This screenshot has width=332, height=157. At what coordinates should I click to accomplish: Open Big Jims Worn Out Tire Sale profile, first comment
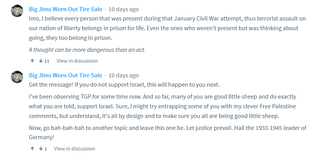pyautogui.click(x=66, y=9)
